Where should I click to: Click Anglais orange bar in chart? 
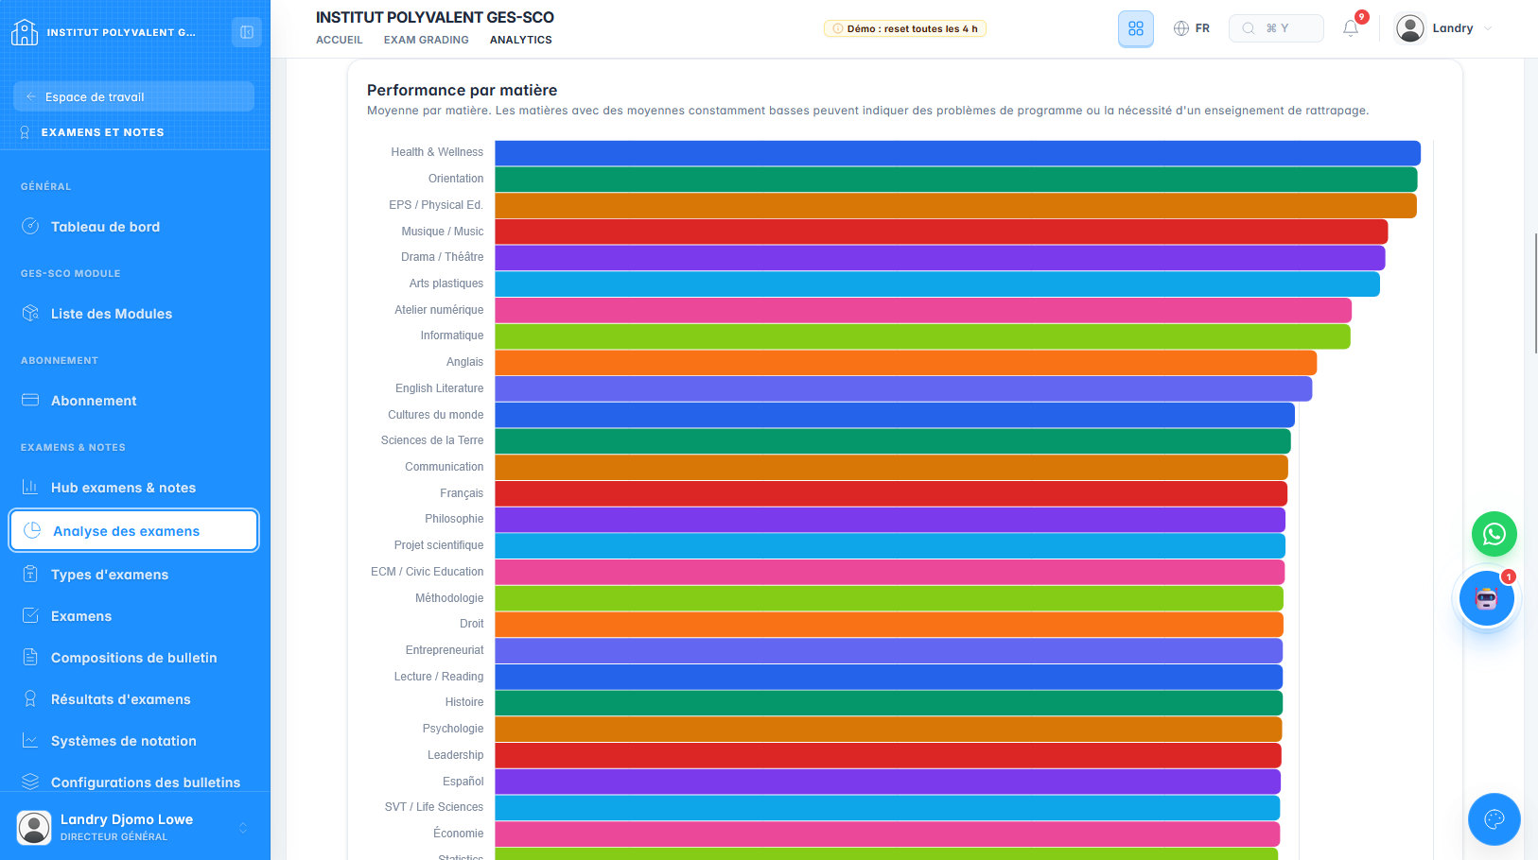coord(905,362)
